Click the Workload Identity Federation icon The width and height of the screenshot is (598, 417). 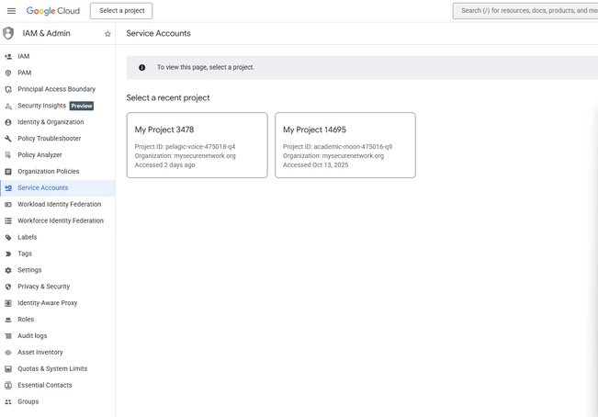[8, 204]
